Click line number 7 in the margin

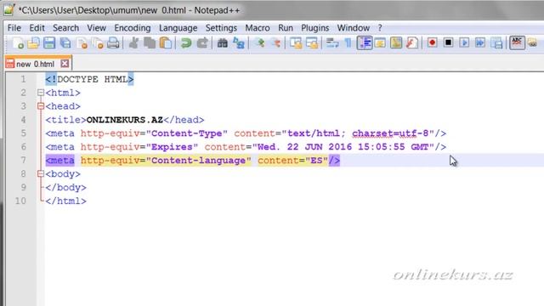pyautogui.click(x=23, y=161)
